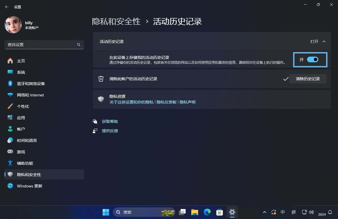Click the 帐户 sidebar icon
The width and height of the screenshot is (338, 219).
coord(21,129)
